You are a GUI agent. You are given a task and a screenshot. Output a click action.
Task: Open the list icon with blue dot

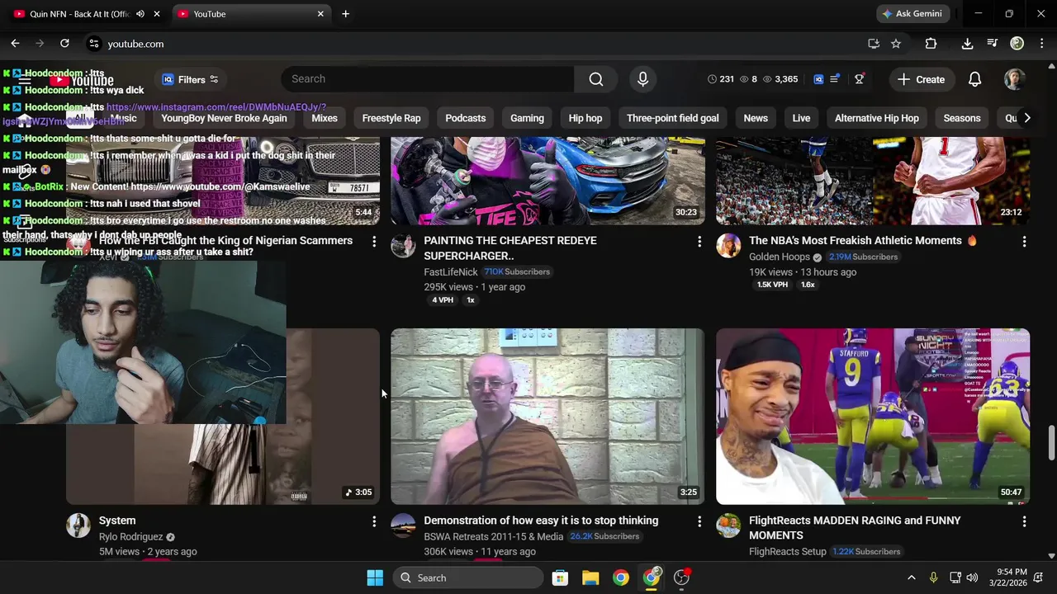coord(835,79)
